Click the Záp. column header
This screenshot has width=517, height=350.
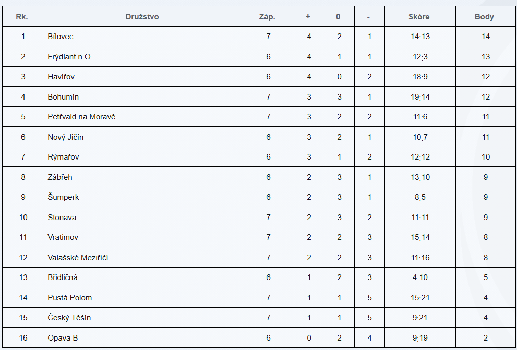click(x=267, y=17)
